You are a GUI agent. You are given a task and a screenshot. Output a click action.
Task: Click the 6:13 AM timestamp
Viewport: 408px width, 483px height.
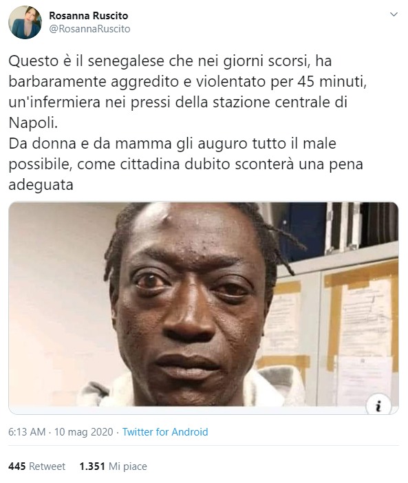pos(27,432)
